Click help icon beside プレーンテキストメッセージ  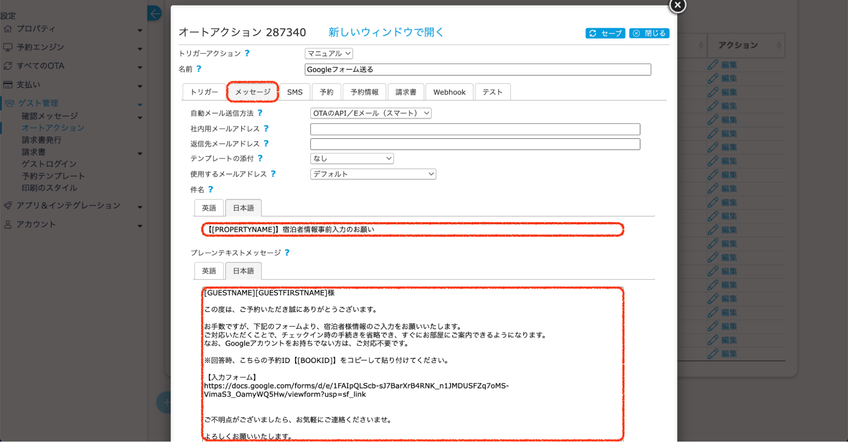tap(287, 253)
